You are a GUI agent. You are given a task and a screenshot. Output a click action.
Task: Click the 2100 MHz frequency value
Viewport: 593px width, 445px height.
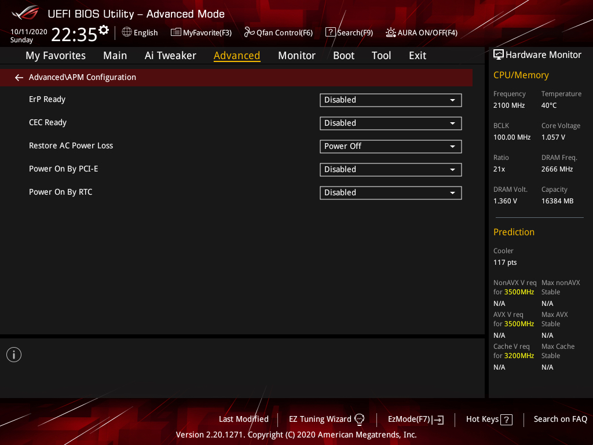pos(508,105)
